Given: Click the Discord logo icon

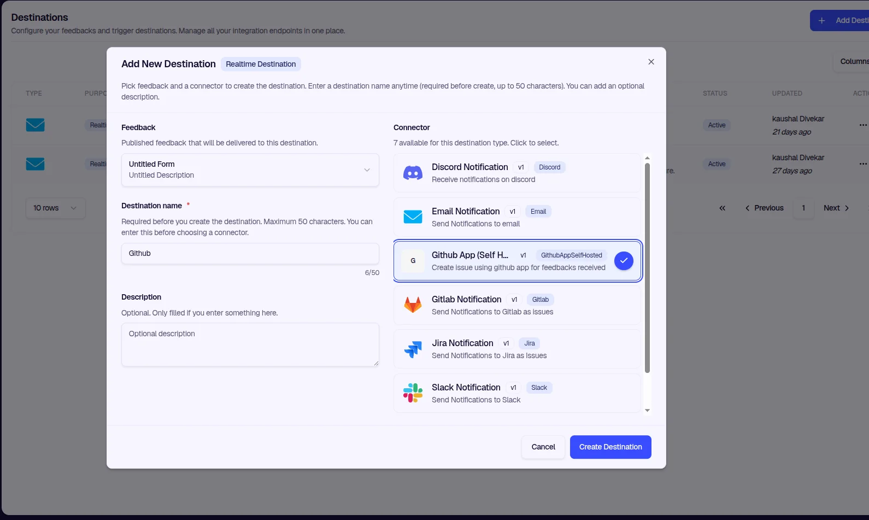Looking at the screenshot, I should coord(413,173).
